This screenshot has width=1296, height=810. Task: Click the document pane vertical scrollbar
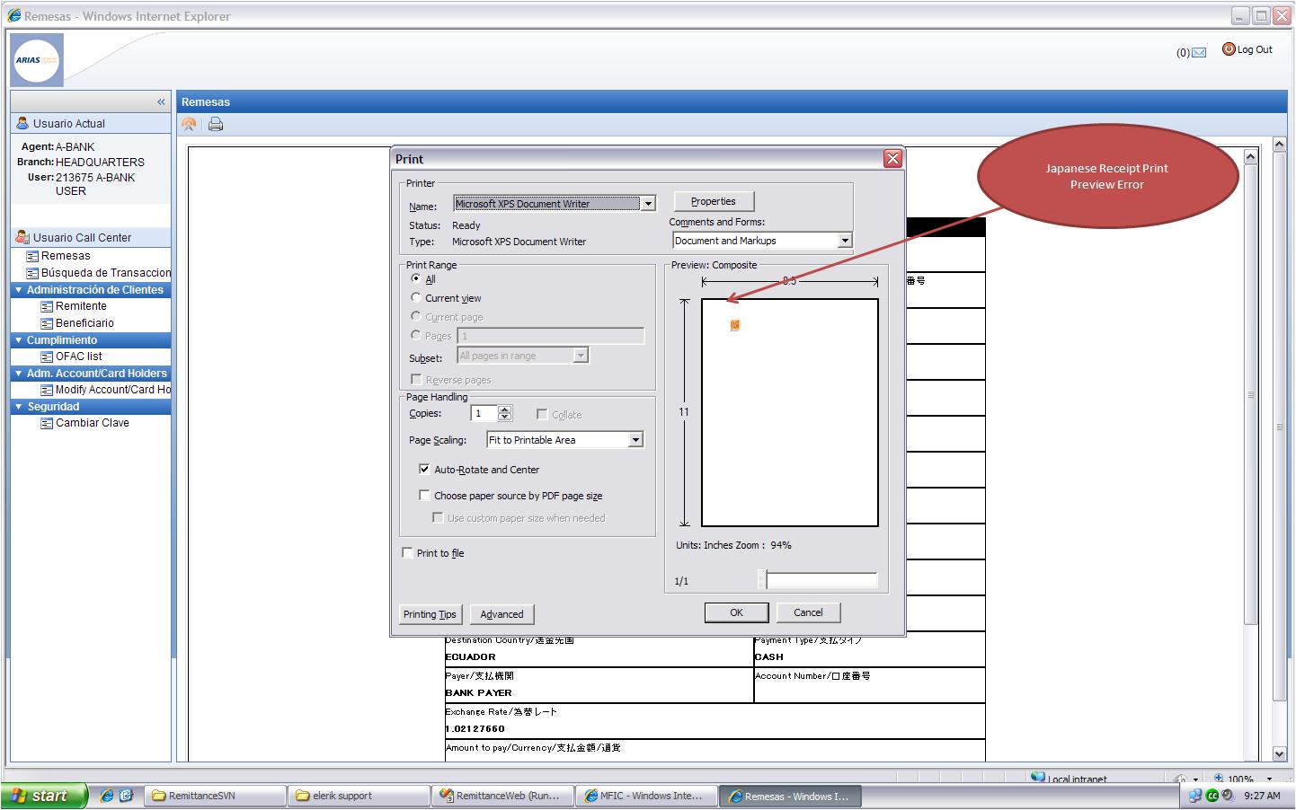click(1250, 395)
